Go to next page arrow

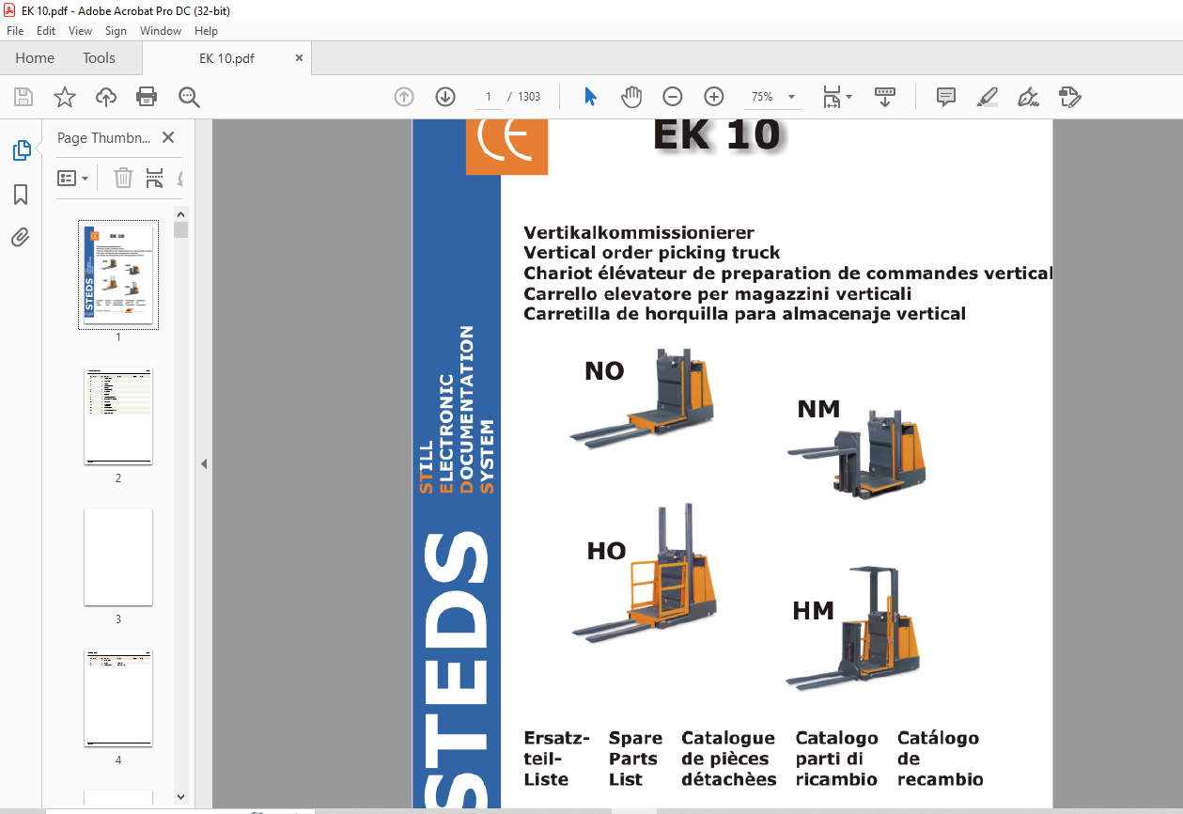coord(445,97)
